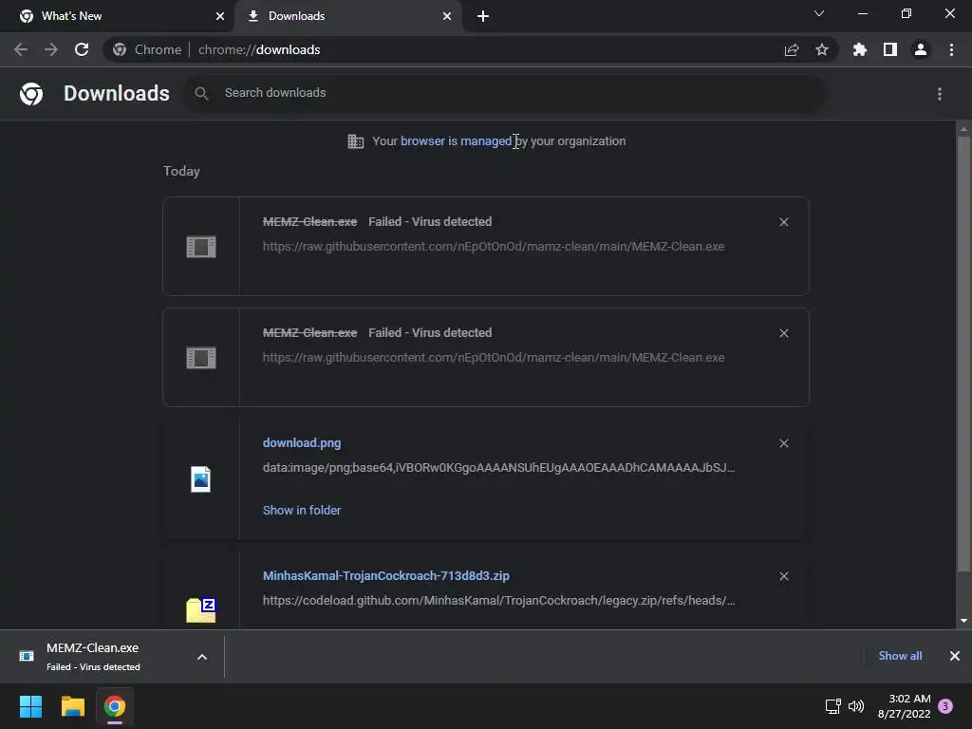The height and width of the screenshot is (729, 972).
Task: Open the profile avatar menu
Action: (921, 49)
